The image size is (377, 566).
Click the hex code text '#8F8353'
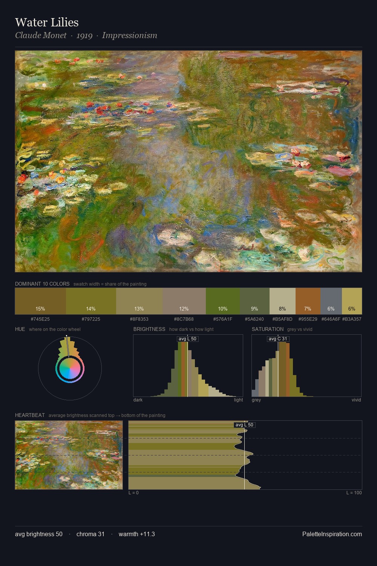(x=139, y=319)
